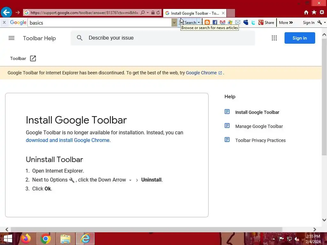Screen dimensions: 327x245
Task: Open the address bar autocomplete dropdown arrow
Action: pos(148,13)
